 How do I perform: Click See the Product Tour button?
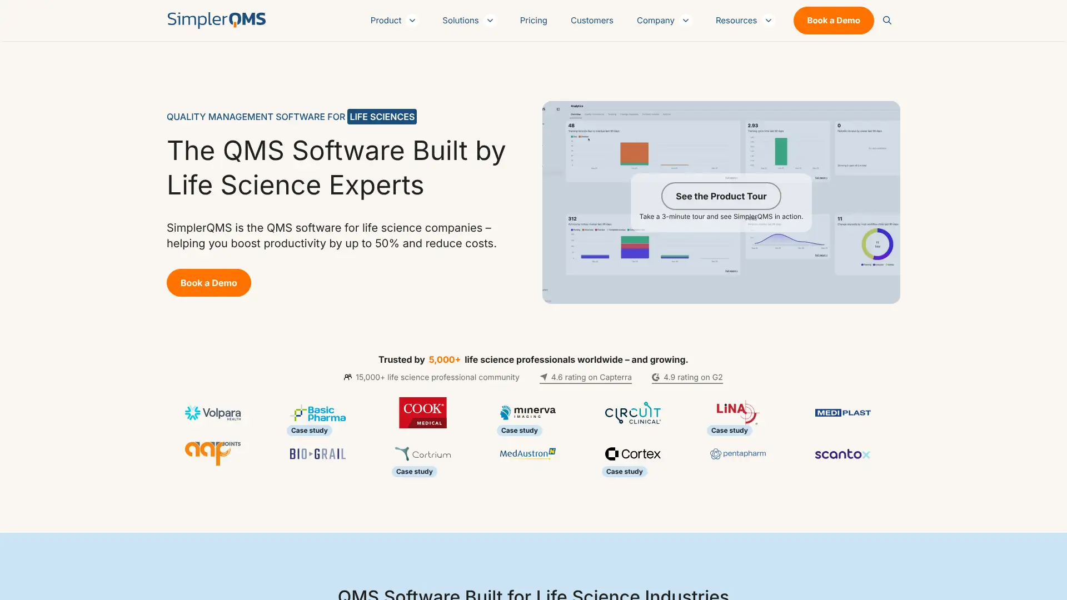point(721,196)
